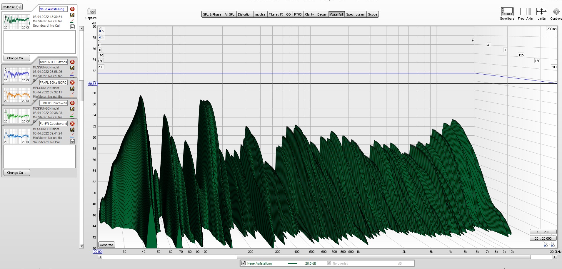Select the FL+FR Couchwand measurement thumbnail

pos(17,136)
